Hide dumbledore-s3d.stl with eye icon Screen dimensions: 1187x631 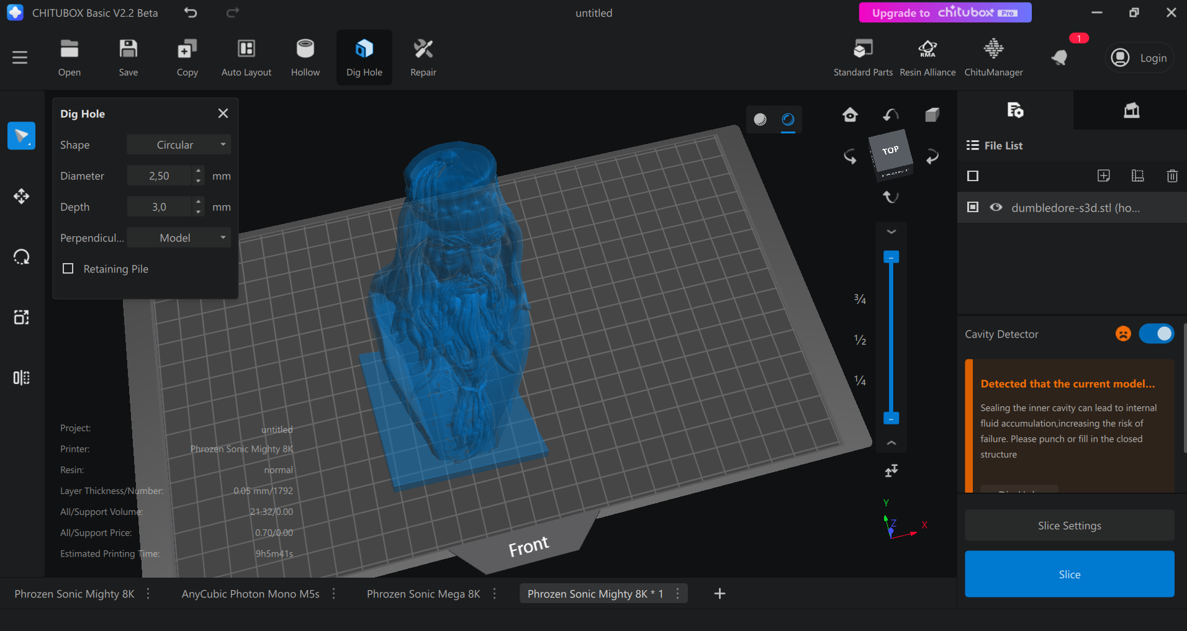[996, 207]
